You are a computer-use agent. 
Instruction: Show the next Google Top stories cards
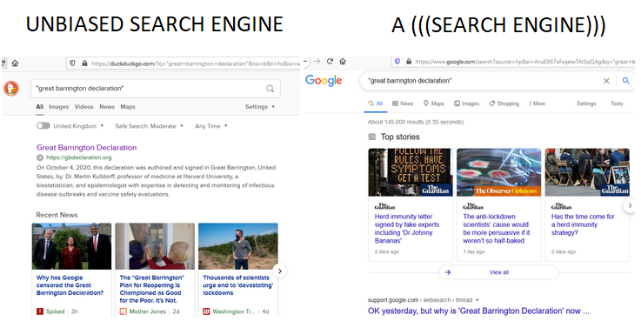click(x=630, y=205)
